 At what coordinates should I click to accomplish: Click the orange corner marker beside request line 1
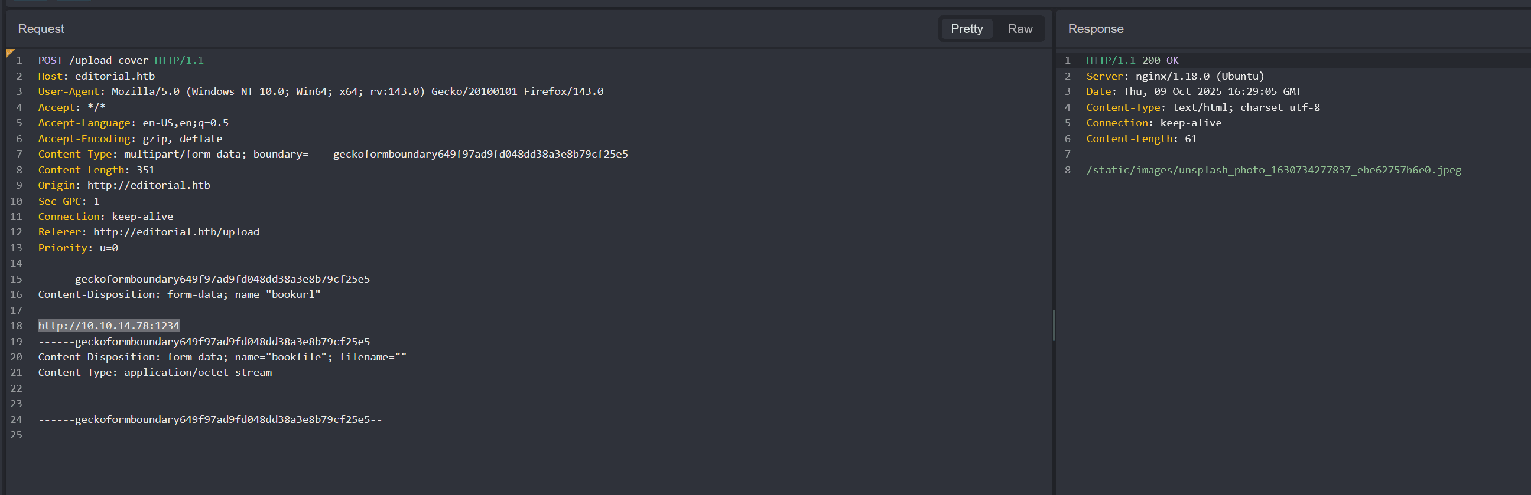9,54
